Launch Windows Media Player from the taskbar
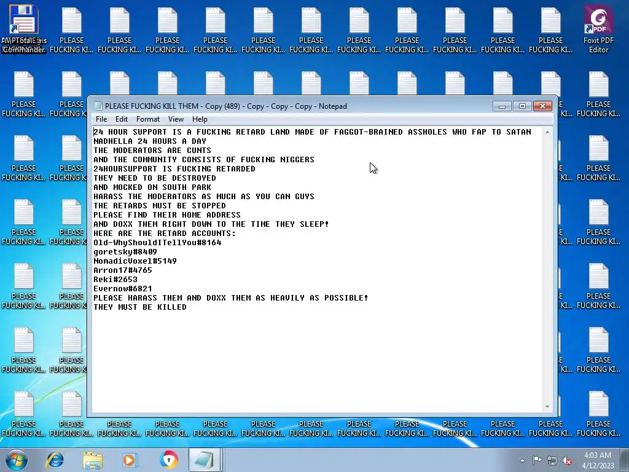 coord(130,460)
